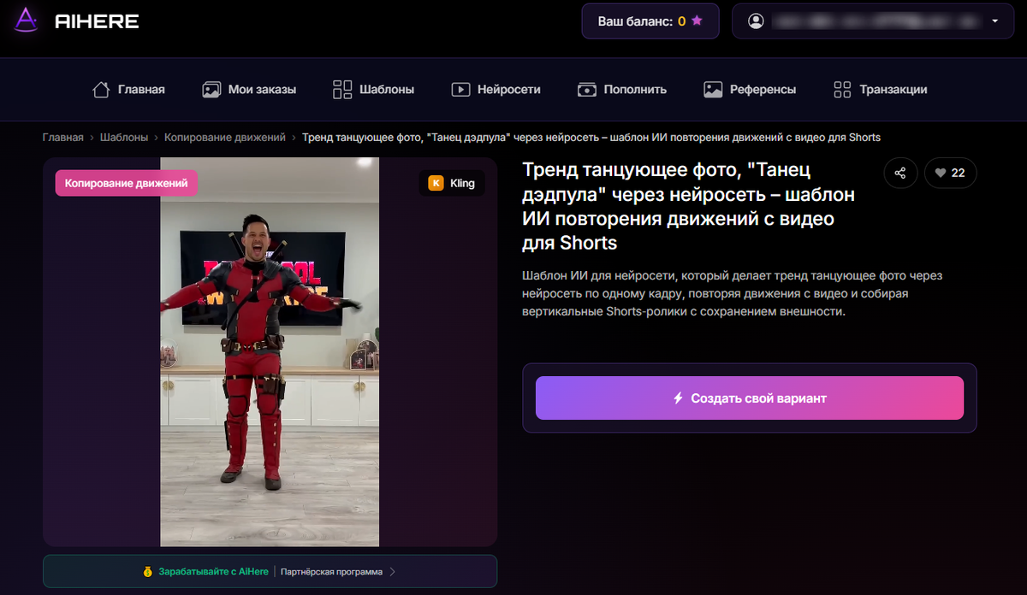Click the money bag icon in banner
Image resolution: width=1027 pixels, height=595 pixels.
tap(148, 571)
